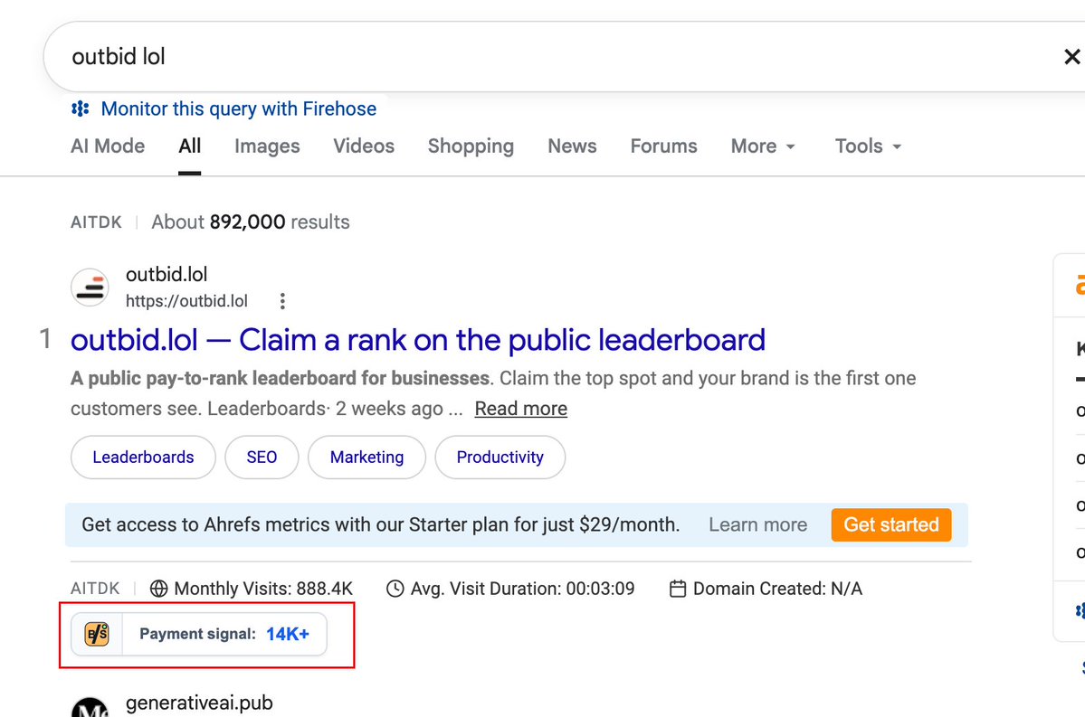Image resolution: width=1085 pixels, height=717 pixels.
Task: Open 'outbid.lol — Claim a rank' result title
Action: click(418, 339)
